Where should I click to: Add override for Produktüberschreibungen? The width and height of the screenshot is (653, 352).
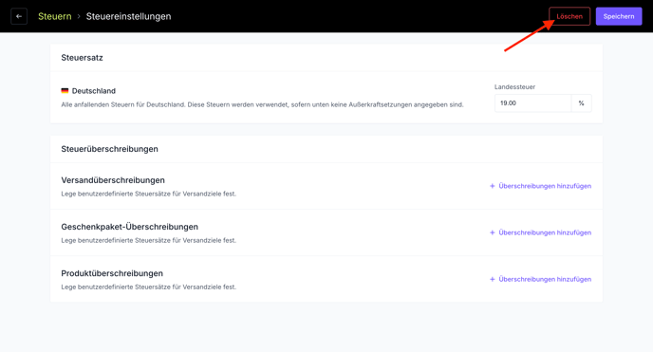coord(540,279)
